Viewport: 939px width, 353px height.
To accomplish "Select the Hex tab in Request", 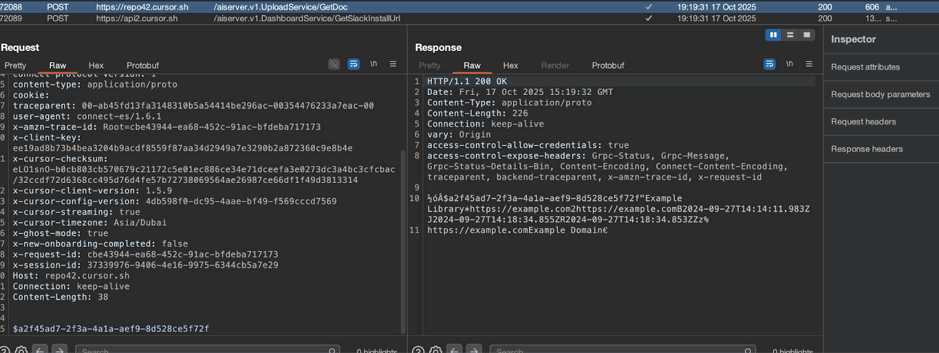I will 96,65.
